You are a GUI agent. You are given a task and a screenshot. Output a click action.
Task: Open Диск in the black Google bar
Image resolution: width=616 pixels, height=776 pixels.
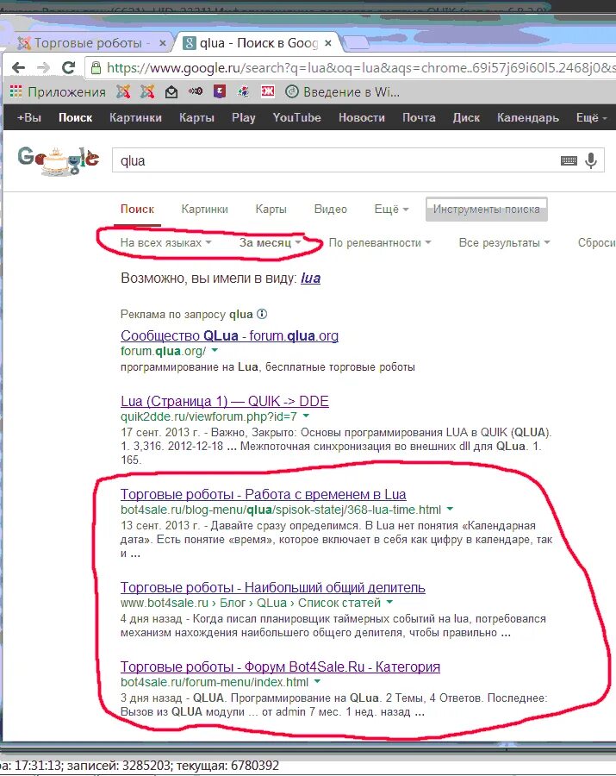(466, 118)
